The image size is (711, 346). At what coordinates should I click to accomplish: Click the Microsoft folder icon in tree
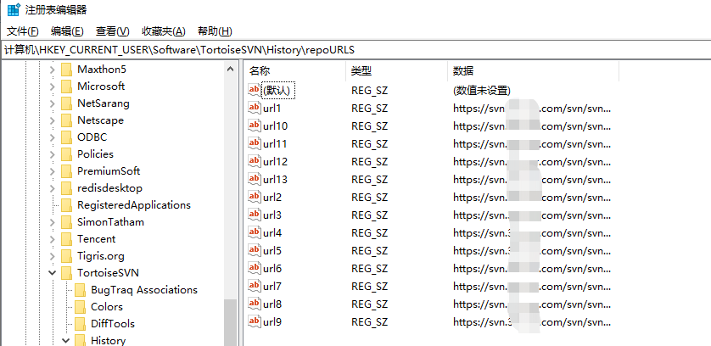pyautogui.click(x=67, y=86)
